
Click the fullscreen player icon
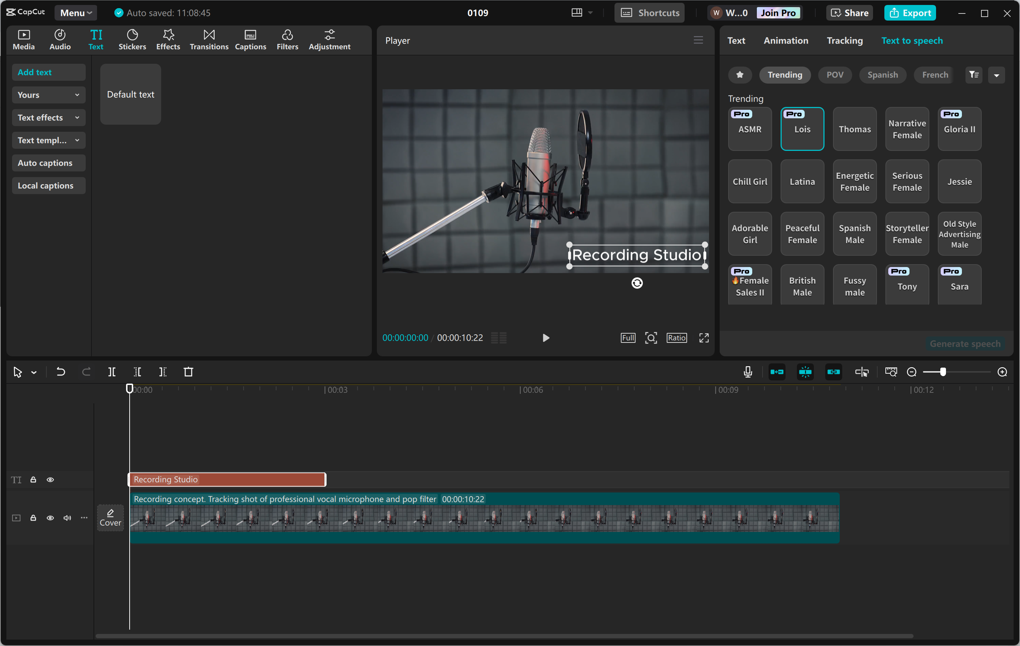click(704, 338)
